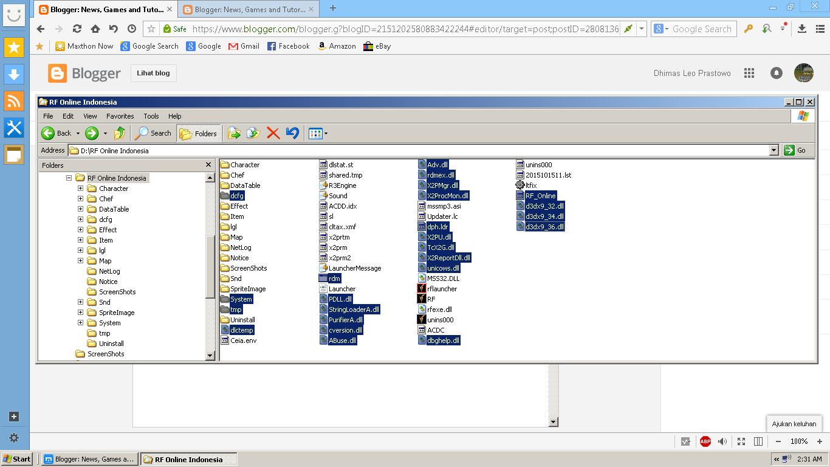Open Maxthon downloads sidebar icon
The height and width of the screenshot is (467, 830).
pyautogui.click(x=13, y=74)
